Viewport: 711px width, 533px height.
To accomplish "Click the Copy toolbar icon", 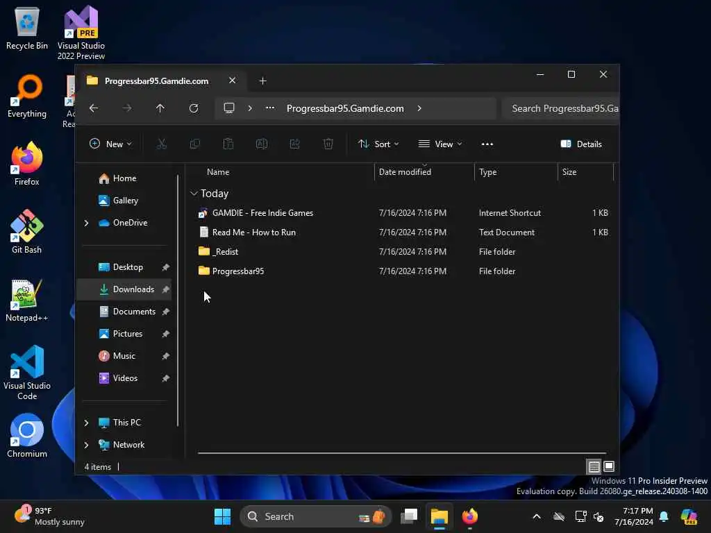I will (x=195, y=144).
